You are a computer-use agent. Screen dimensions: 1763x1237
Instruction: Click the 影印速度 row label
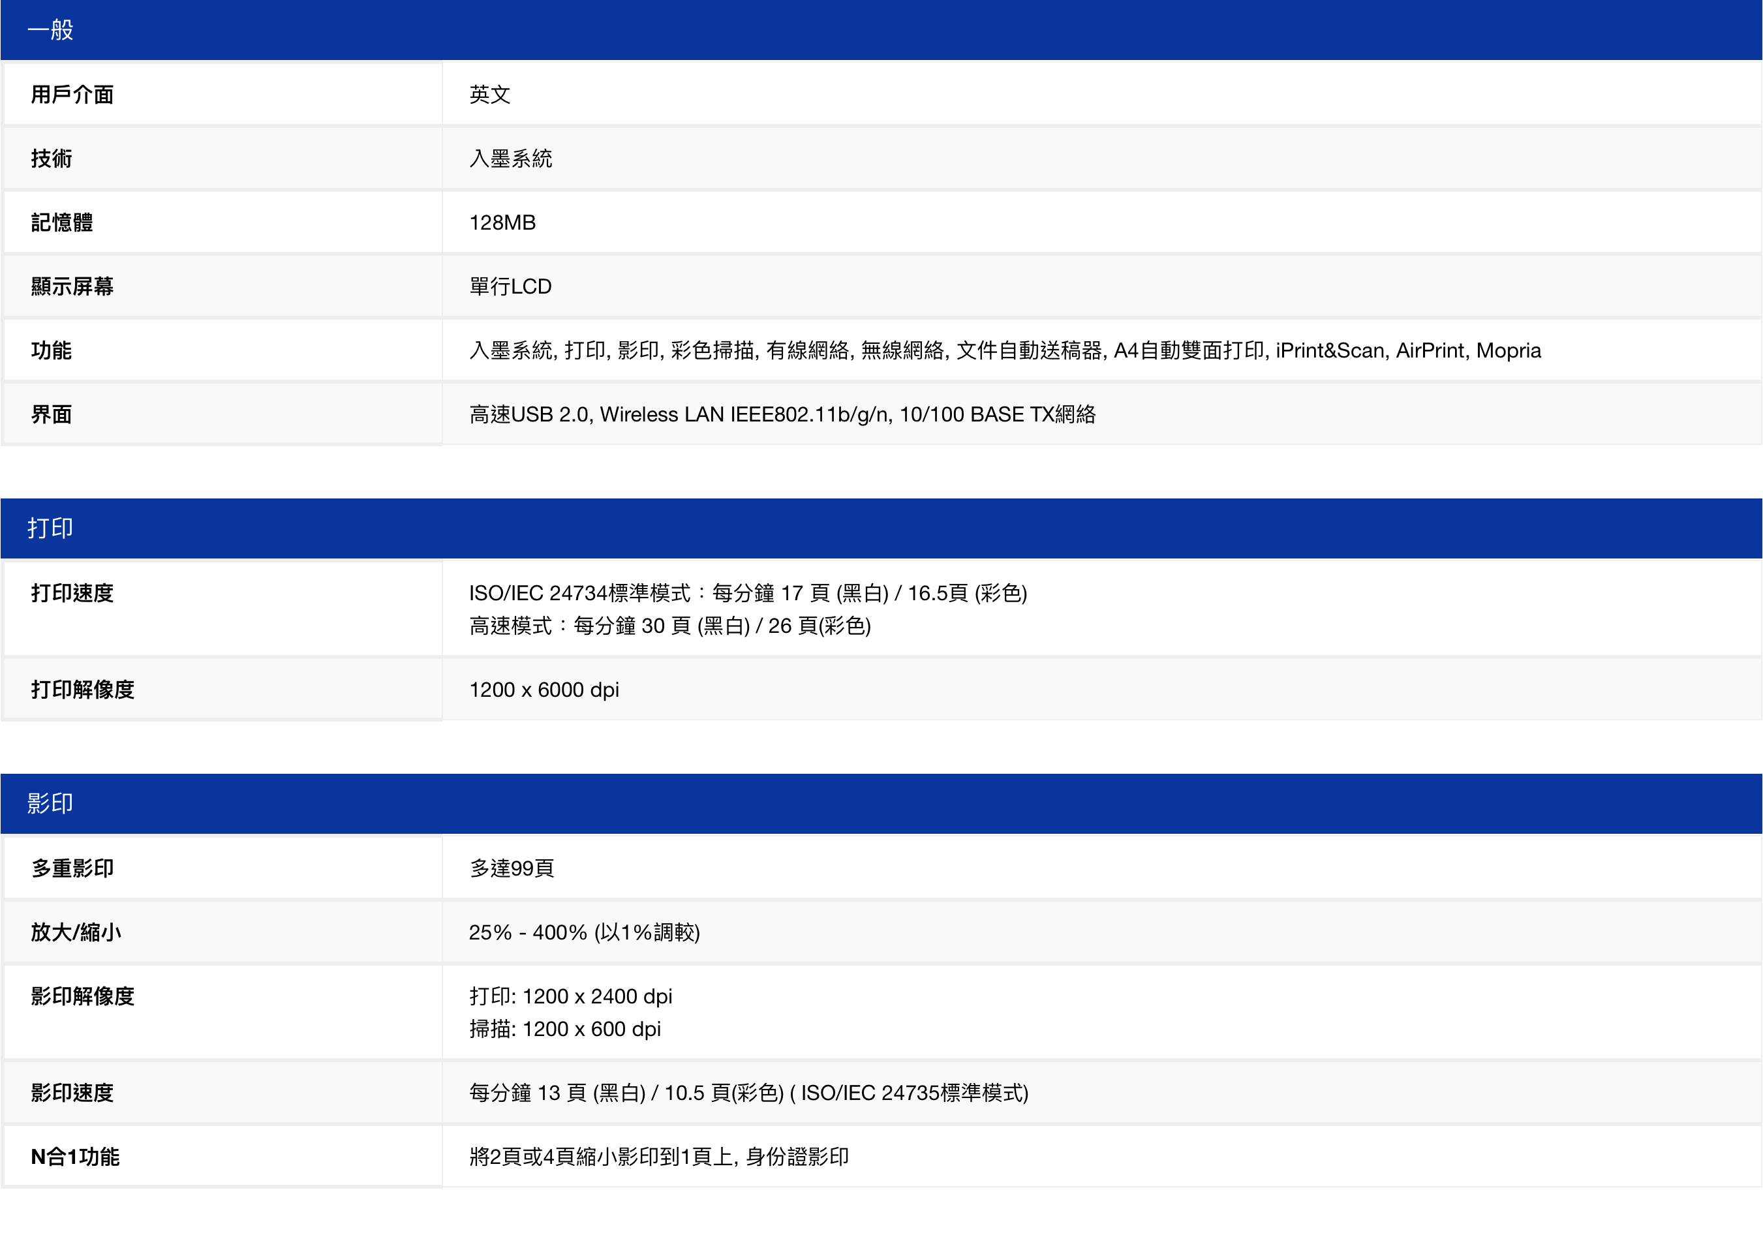point(72,1093)
